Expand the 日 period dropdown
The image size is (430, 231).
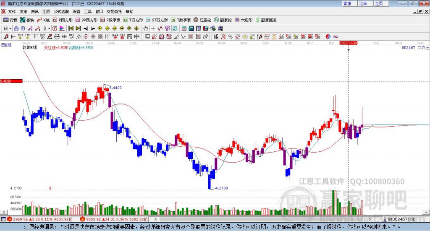pos(10,29)
